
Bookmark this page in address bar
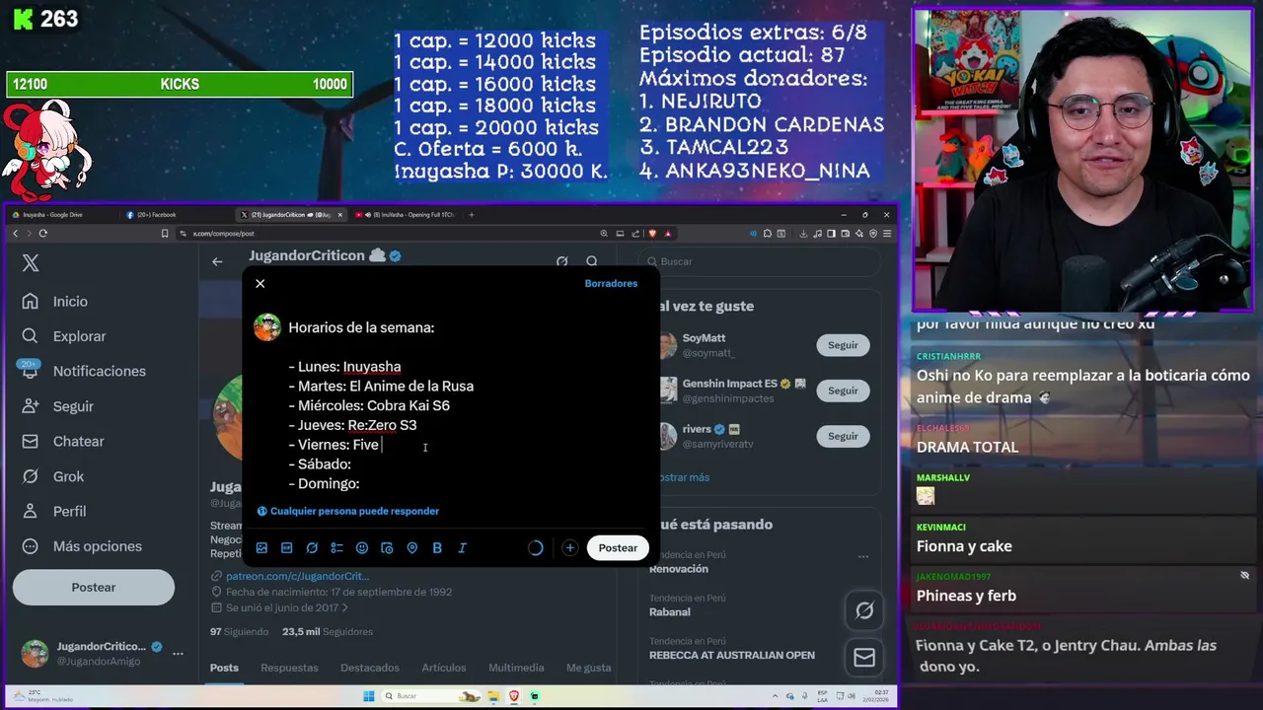tap(165, 234)
